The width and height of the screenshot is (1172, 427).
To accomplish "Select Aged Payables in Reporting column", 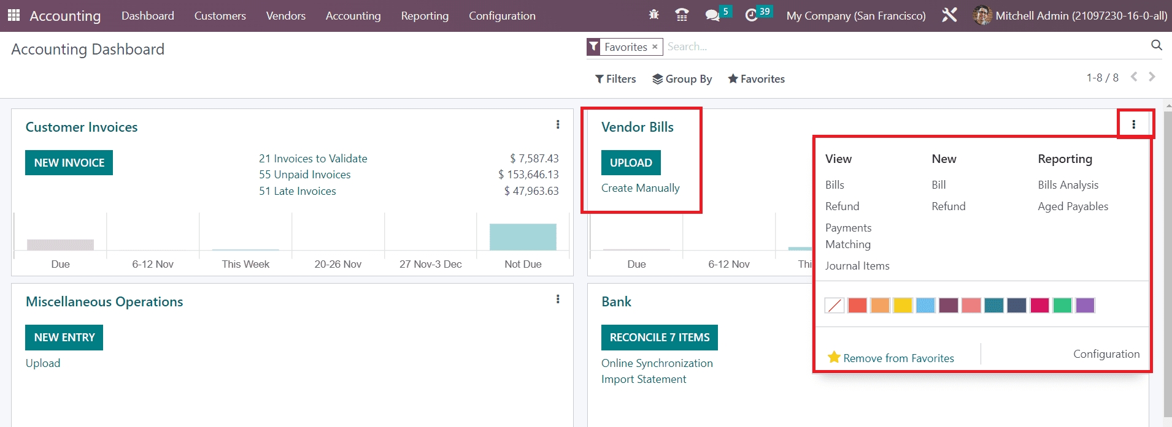I will coord(1073,206).
